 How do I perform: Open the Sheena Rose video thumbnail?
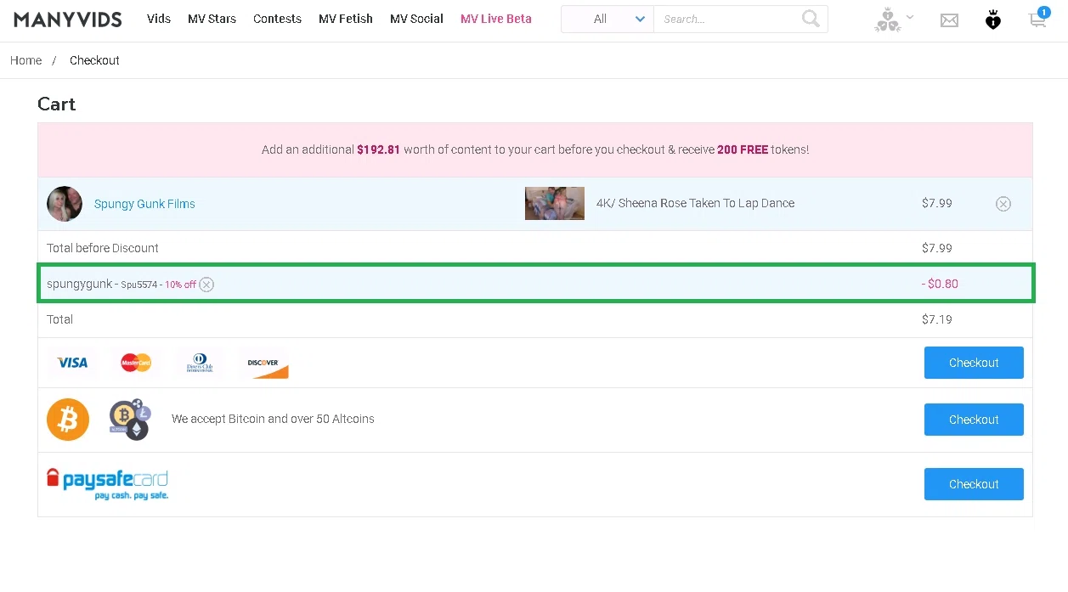[555, 204]
